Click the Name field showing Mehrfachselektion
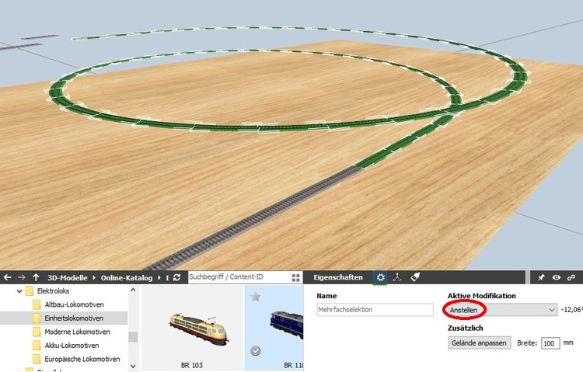The width and height of the screenshot is (583, 372). pyautogui.click(x=375, y=310)
